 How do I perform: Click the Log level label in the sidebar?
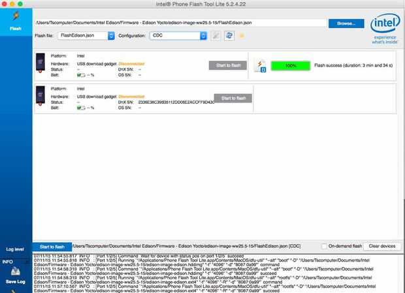[15, 249]
